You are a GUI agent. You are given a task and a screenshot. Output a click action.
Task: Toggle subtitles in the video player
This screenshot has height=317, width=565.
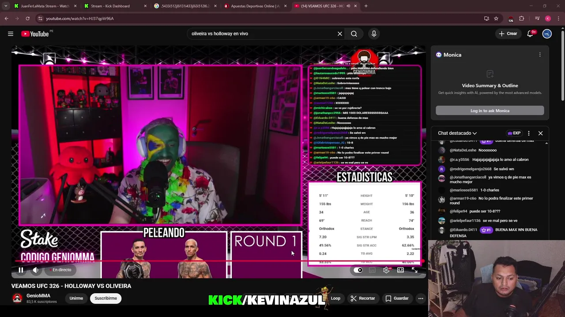click(x=372, y=270)
